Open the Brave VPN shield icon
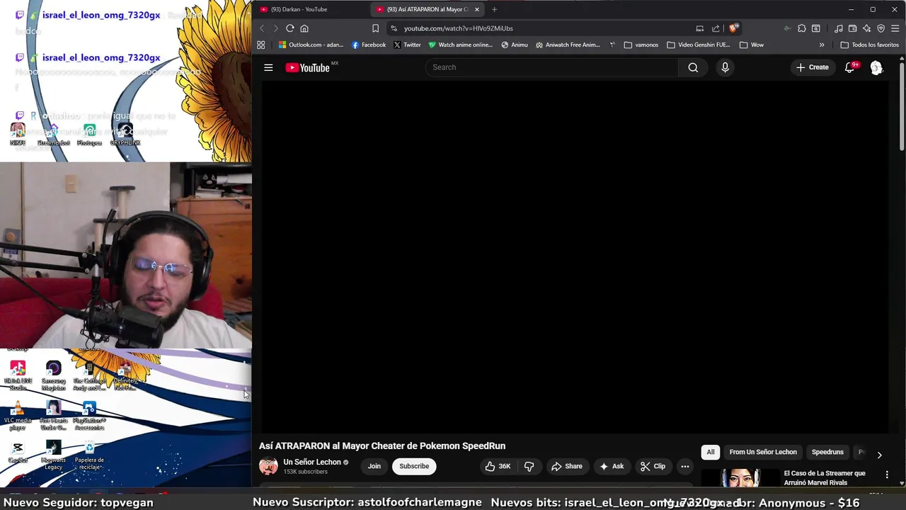 [881, 28]
